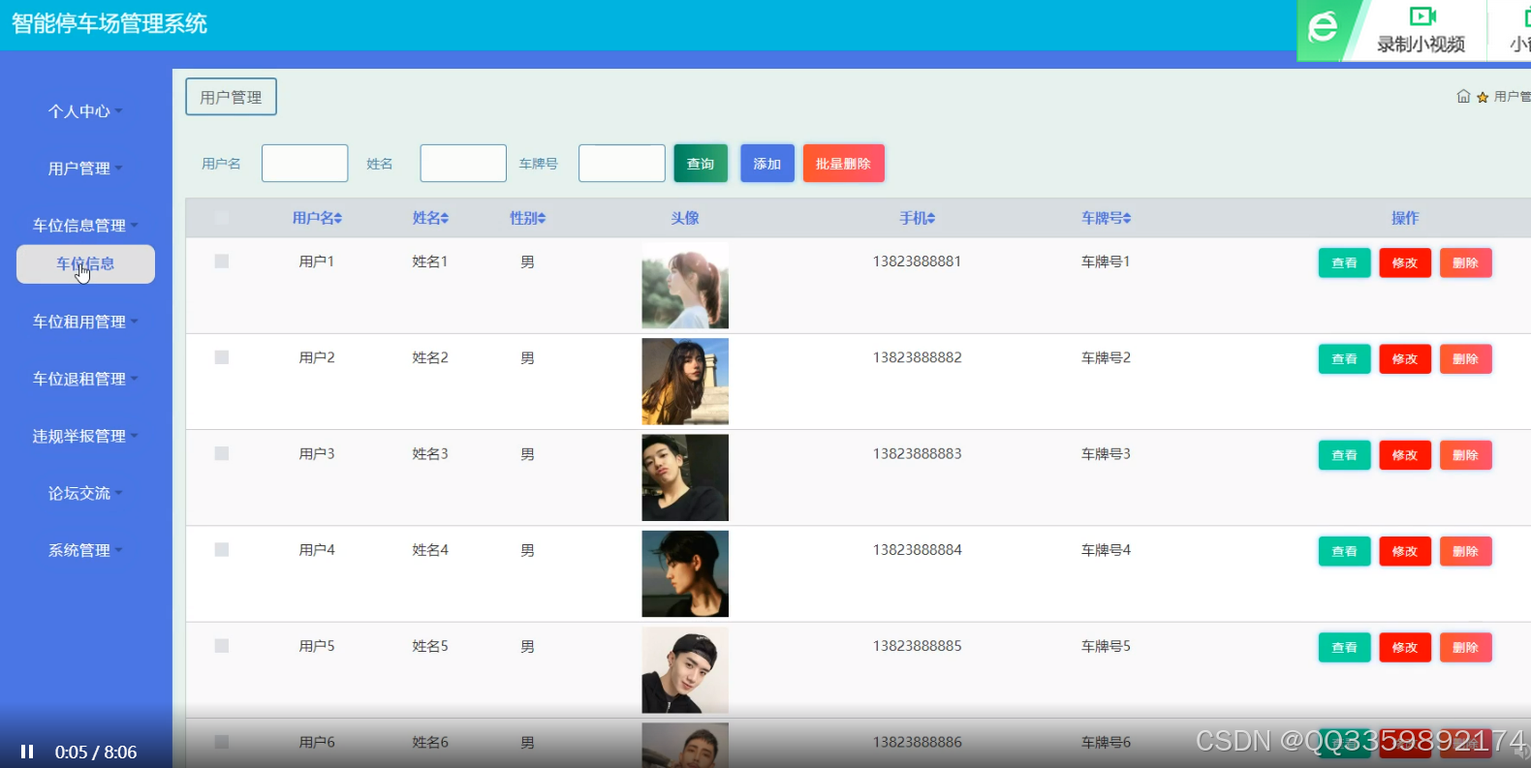Click 删除 for 用户2
This screenshot has height=768, width=1531.
point(1465,359)
